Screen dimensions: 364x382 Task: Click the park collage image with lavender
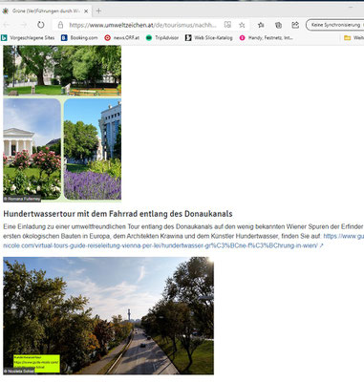tap(62, 124)
